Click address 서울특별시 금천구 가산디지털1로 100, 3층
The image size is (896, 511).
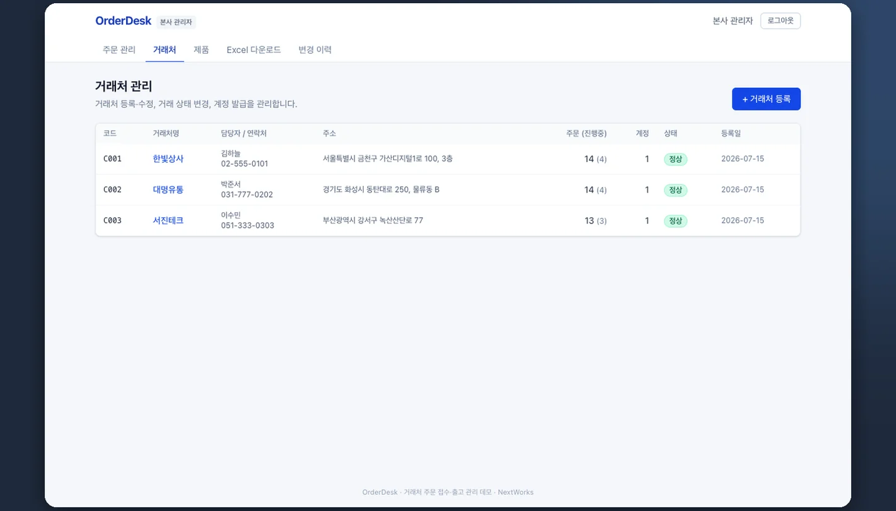click(x=387, y=158)
